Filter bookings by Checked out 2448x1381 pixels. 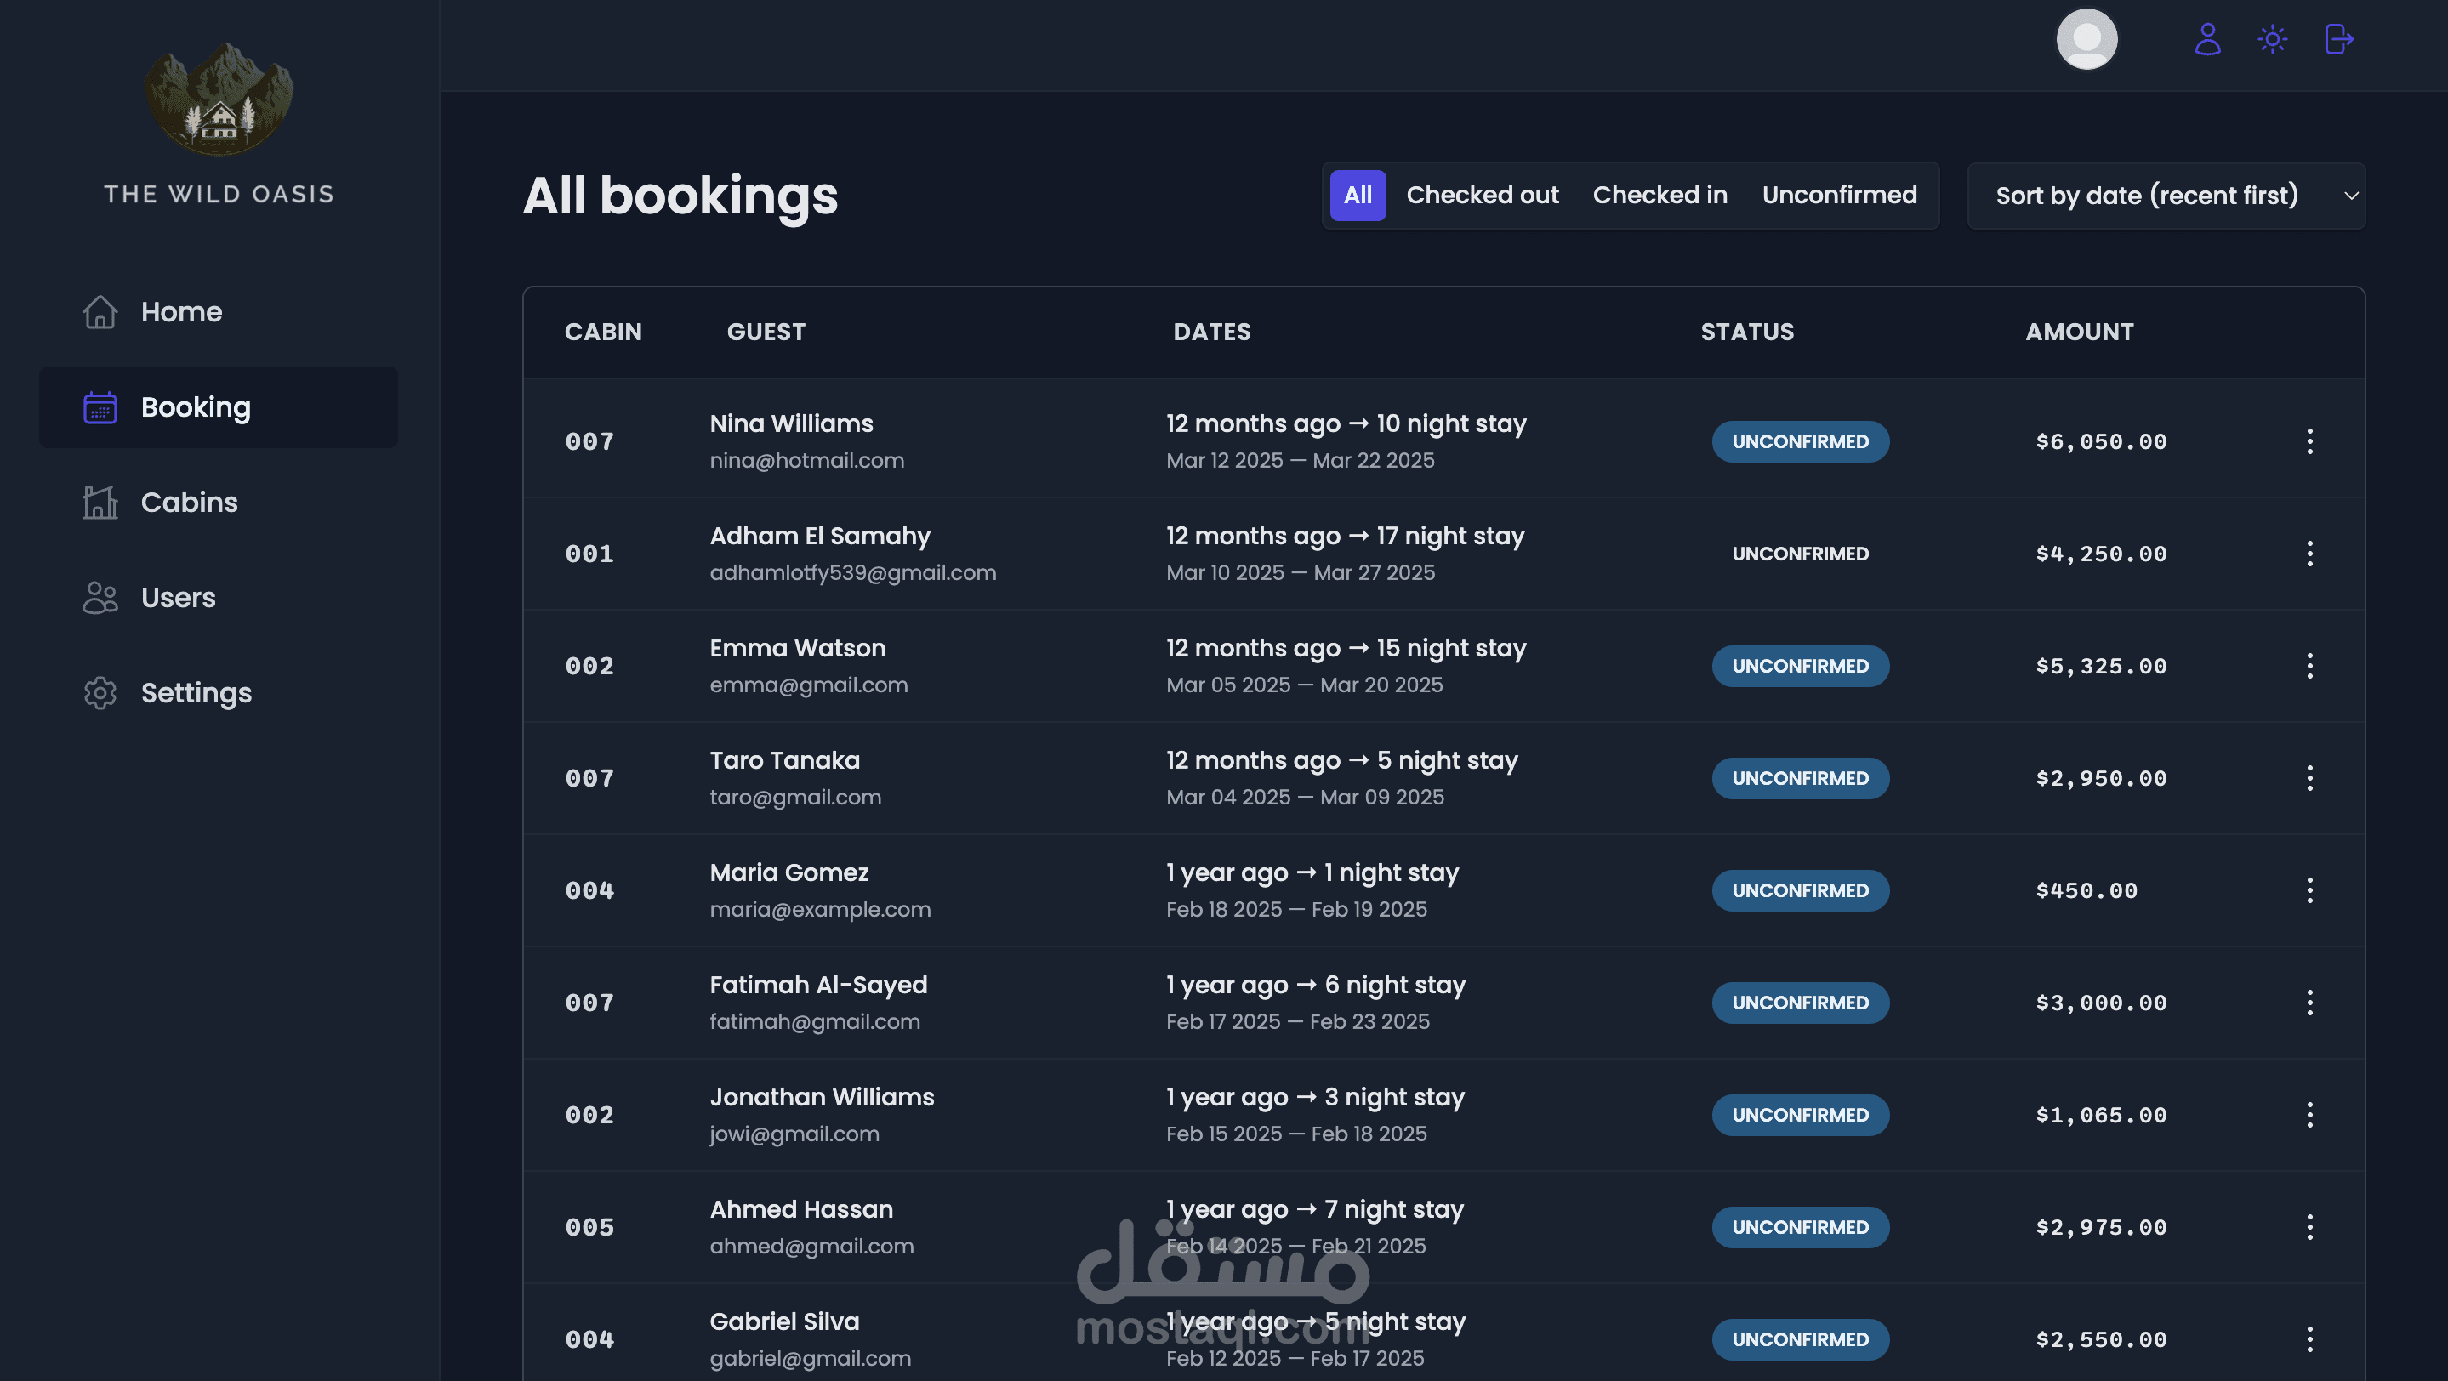[1482, 196]
